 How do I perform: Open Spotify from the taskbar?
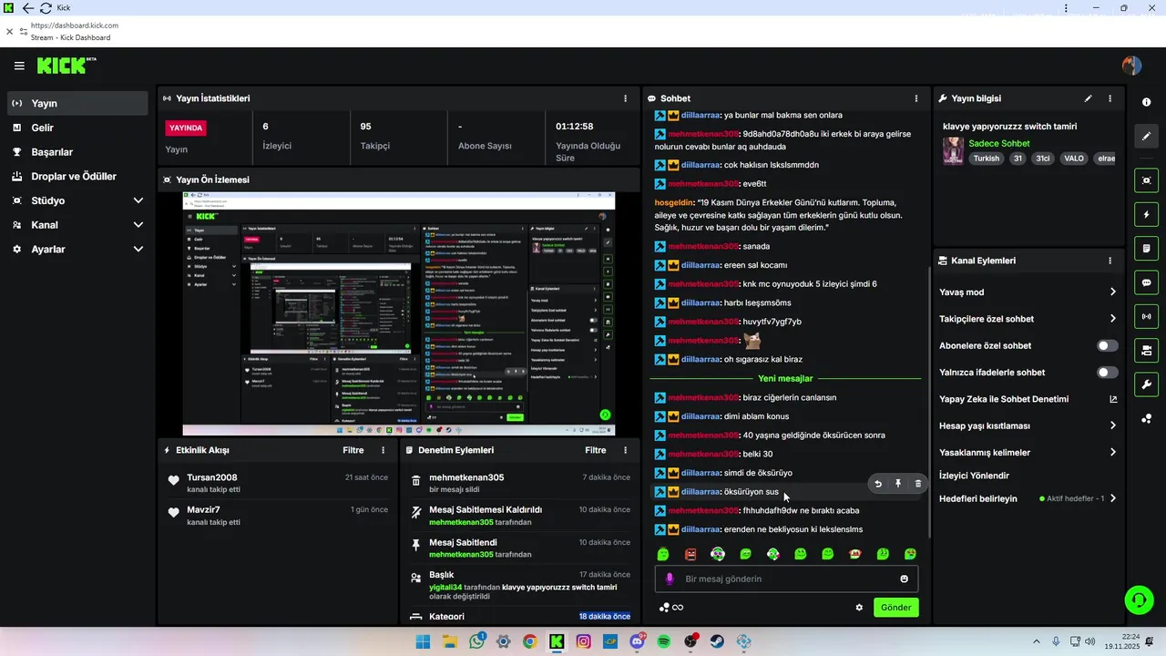click(664, 641)
